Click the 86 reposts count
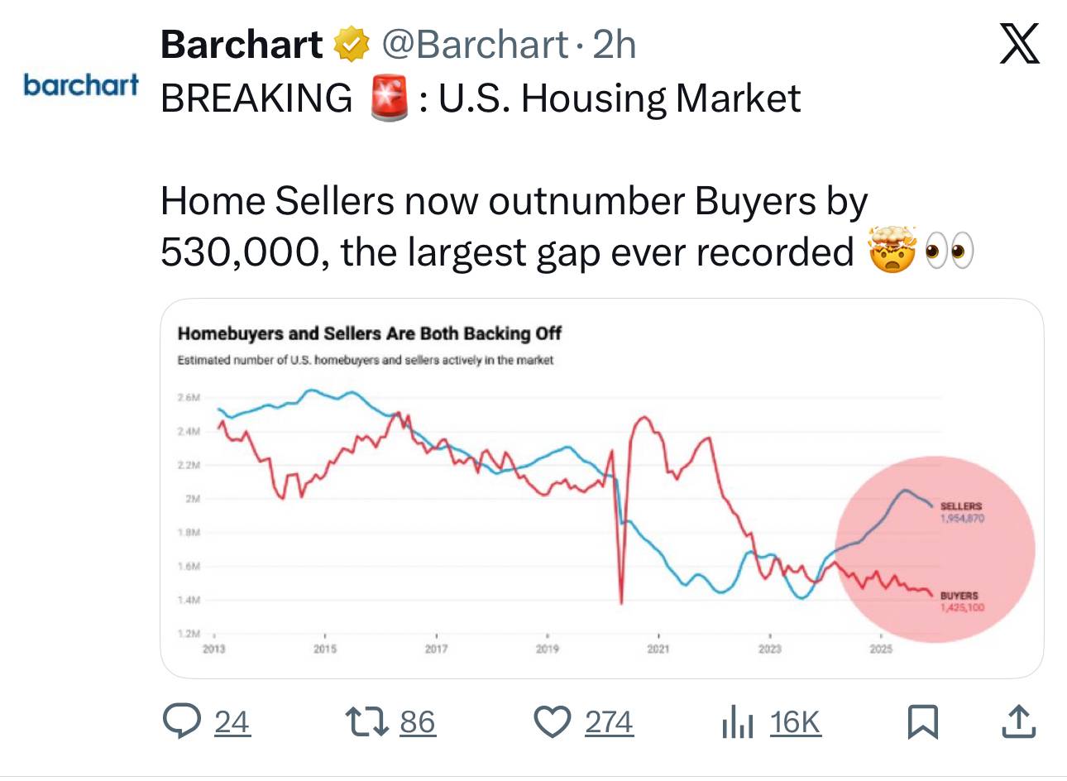1067x781 pixels. [418, 722]
